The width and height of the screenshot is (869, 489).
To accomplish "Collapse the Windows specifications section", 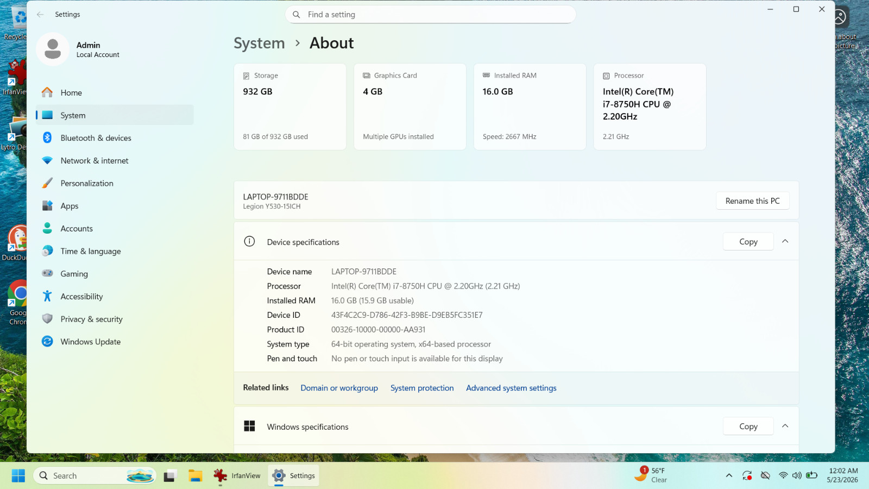I will [785, 426].
